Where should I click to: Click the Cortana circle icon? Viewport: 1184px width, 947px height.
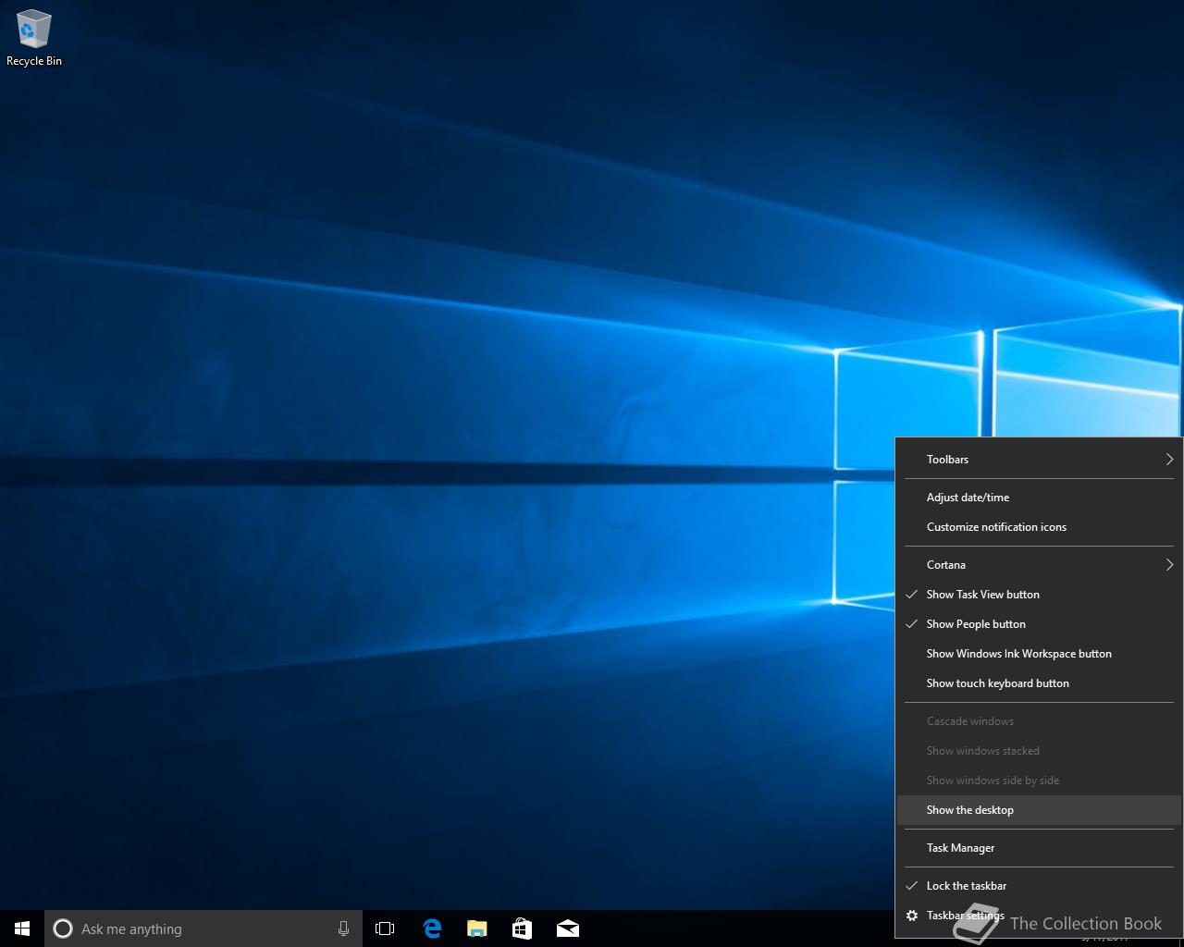[x=63, y=929]
